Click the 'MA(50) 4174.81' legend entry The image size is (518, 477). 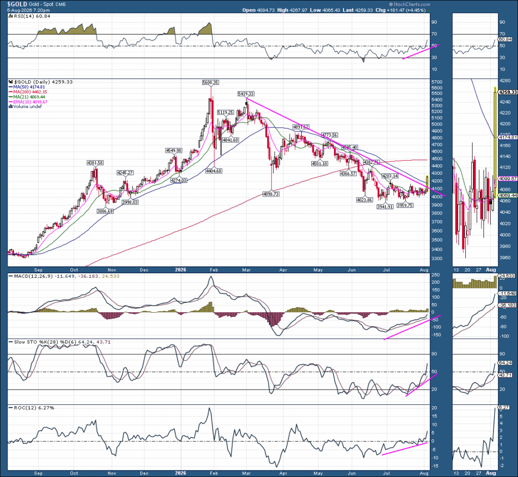[27, 87]
